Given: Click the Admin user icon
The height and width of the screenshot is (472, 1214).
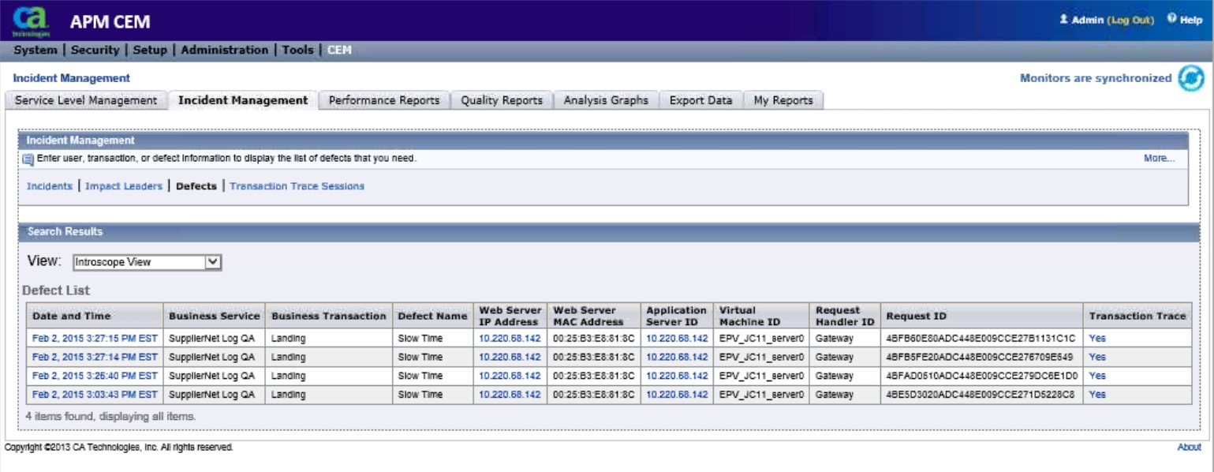Looking at the screenshot, I should (1064, 19).
